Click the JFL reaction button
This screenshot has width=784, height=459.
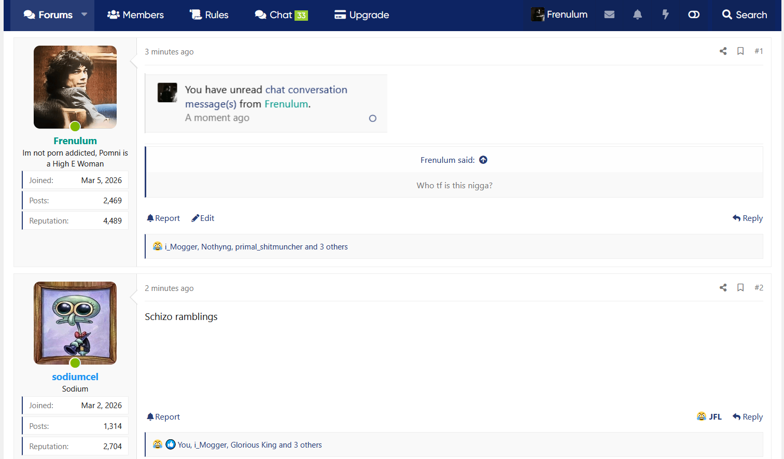coord(709,416)
